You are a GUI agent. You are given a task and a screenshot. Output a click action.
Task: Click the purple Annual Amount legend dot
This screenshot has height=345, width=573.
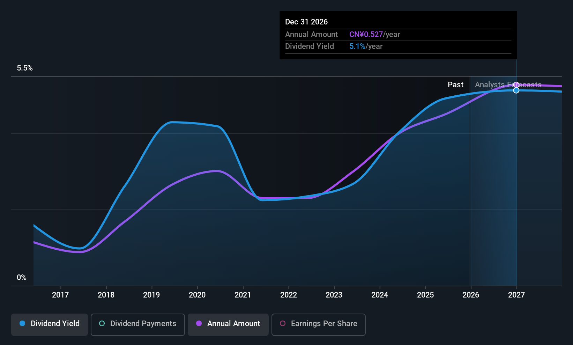199,323
